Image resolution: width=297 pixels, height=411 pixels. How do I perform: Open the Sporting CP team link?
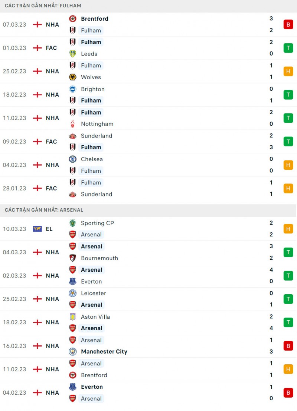click(97, 223)
